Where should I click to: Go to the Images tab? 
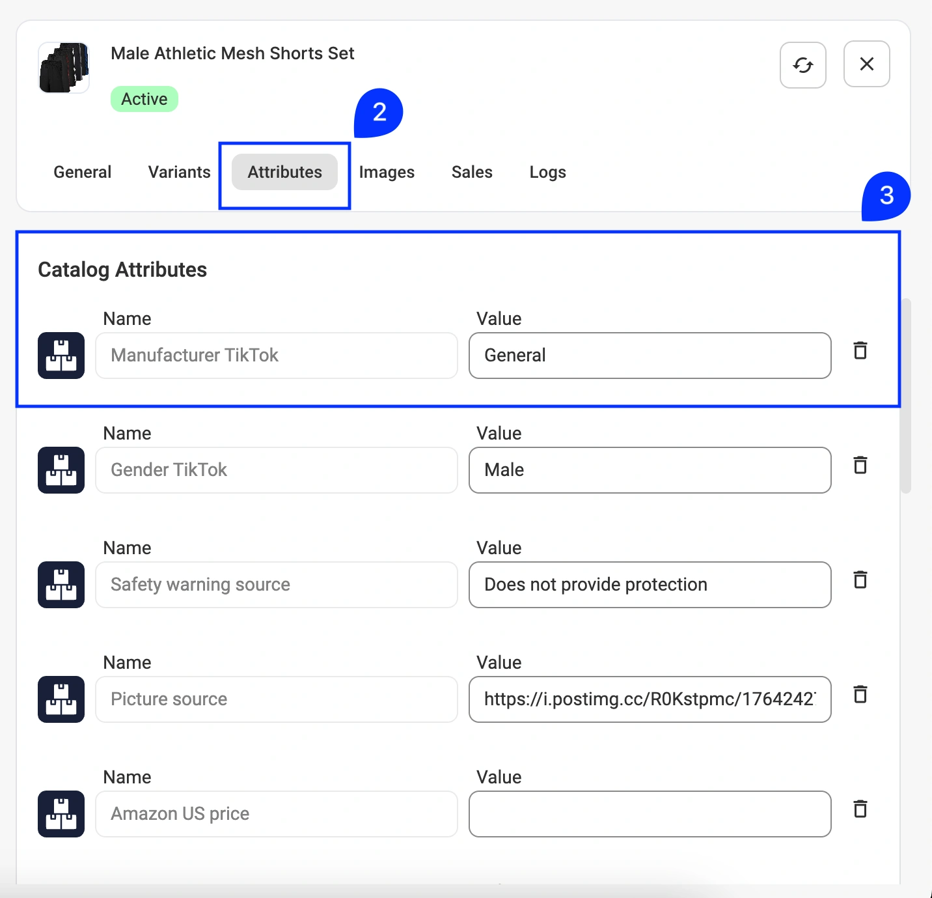point(387,172)
